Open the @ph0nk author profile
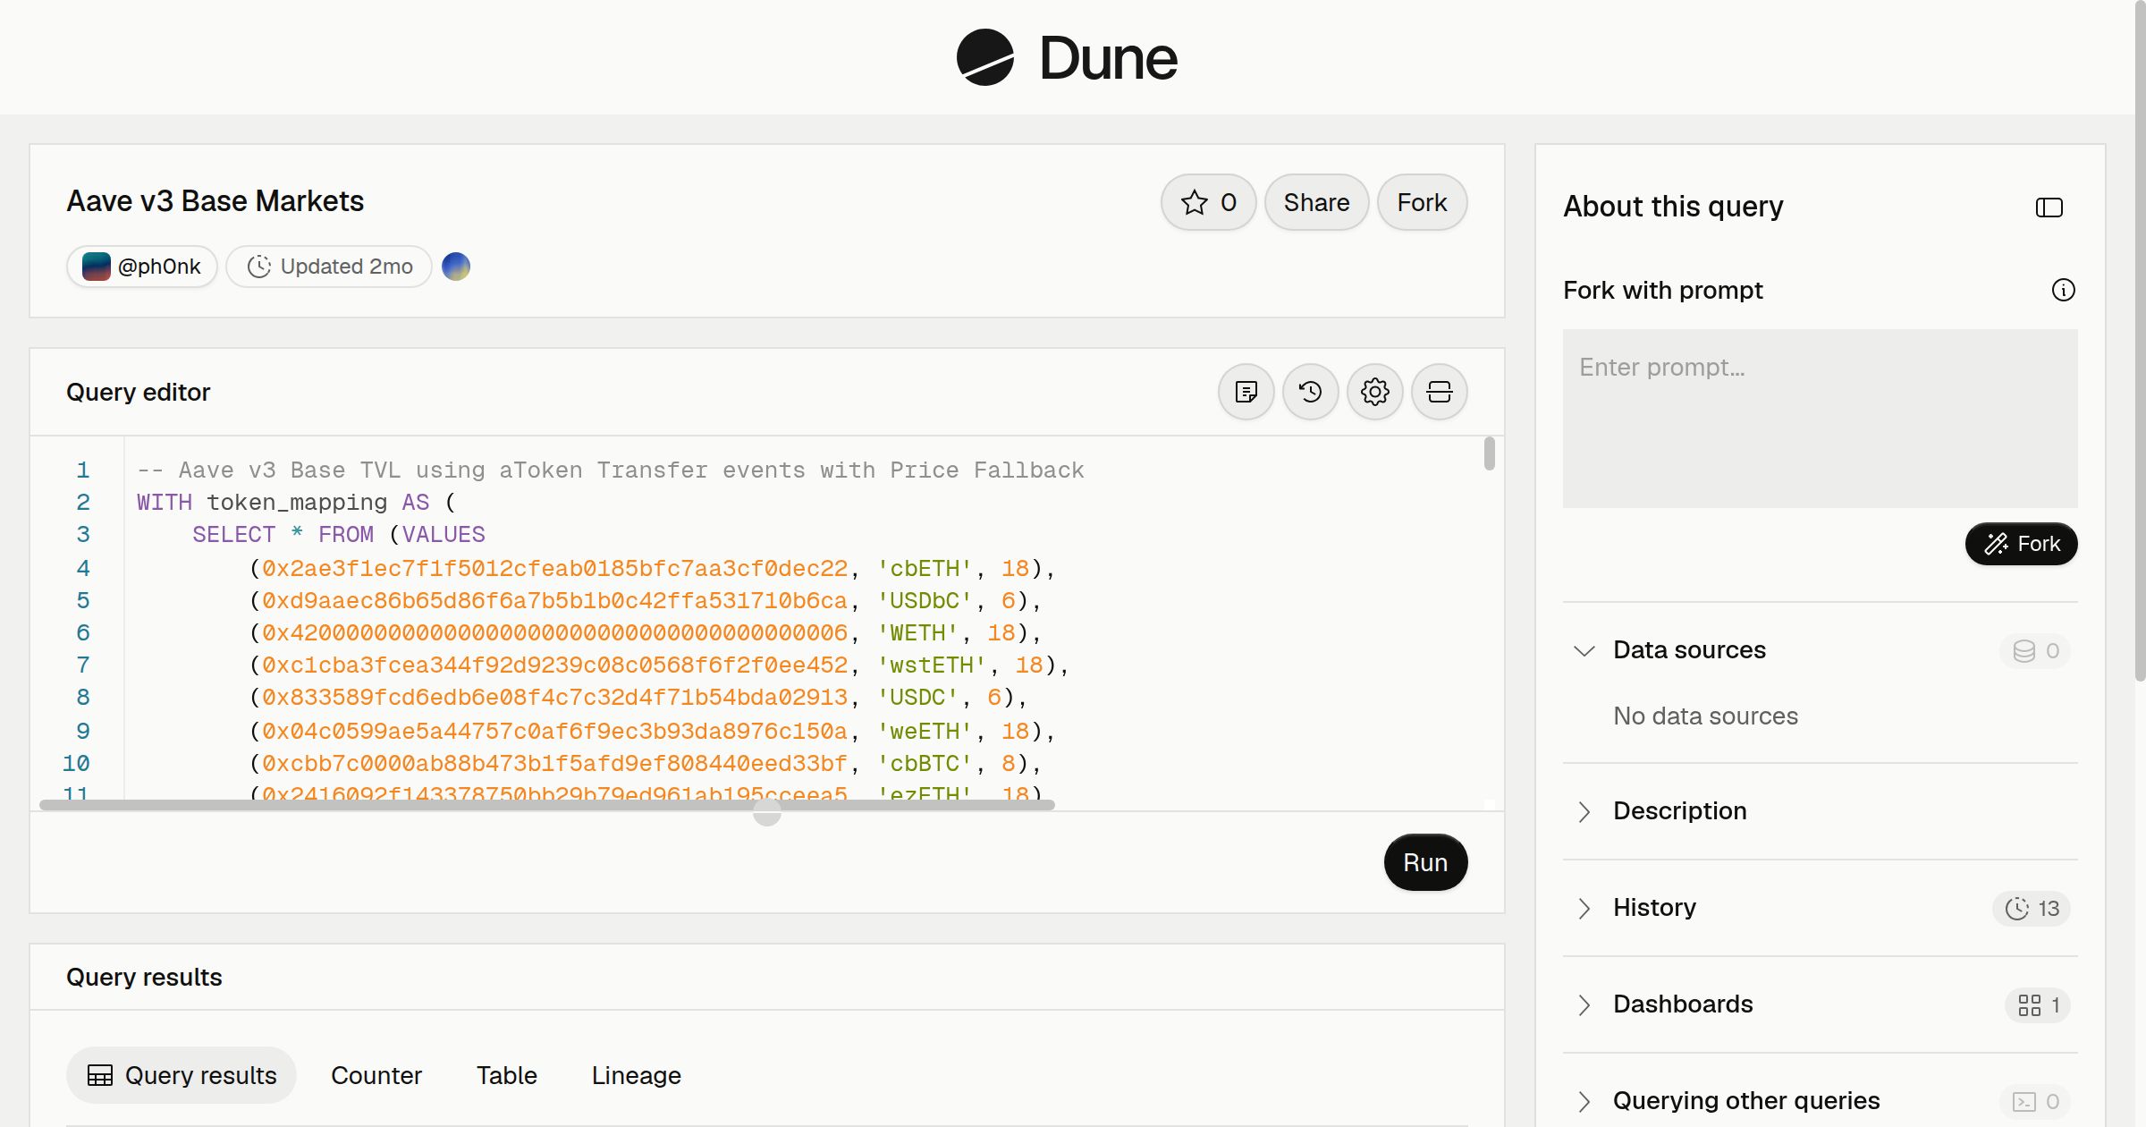Screen dimensions: 2146x1127 point(142,267)
